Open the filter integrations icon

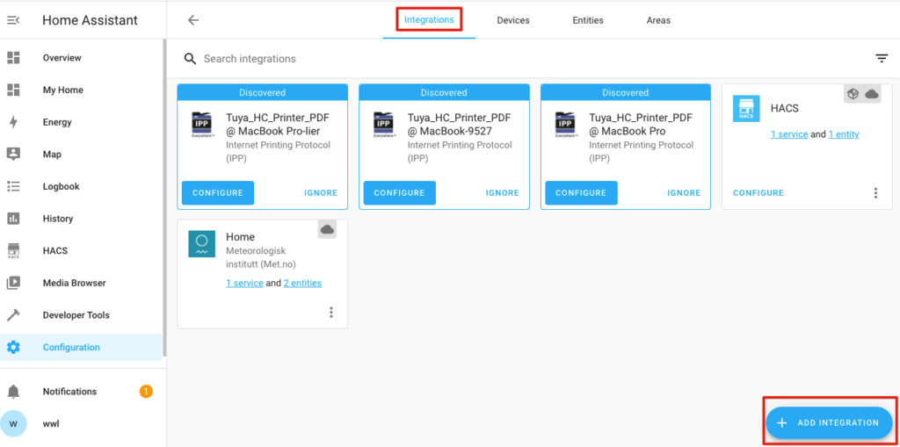(x=882, y=59)
